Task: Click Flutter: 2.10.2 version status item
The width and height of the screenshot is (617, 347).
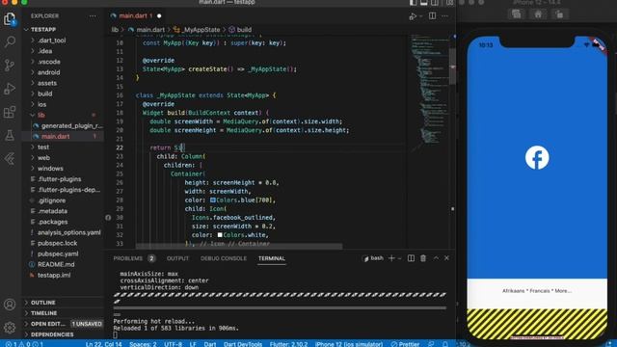Action: click(x=289, y=344)
